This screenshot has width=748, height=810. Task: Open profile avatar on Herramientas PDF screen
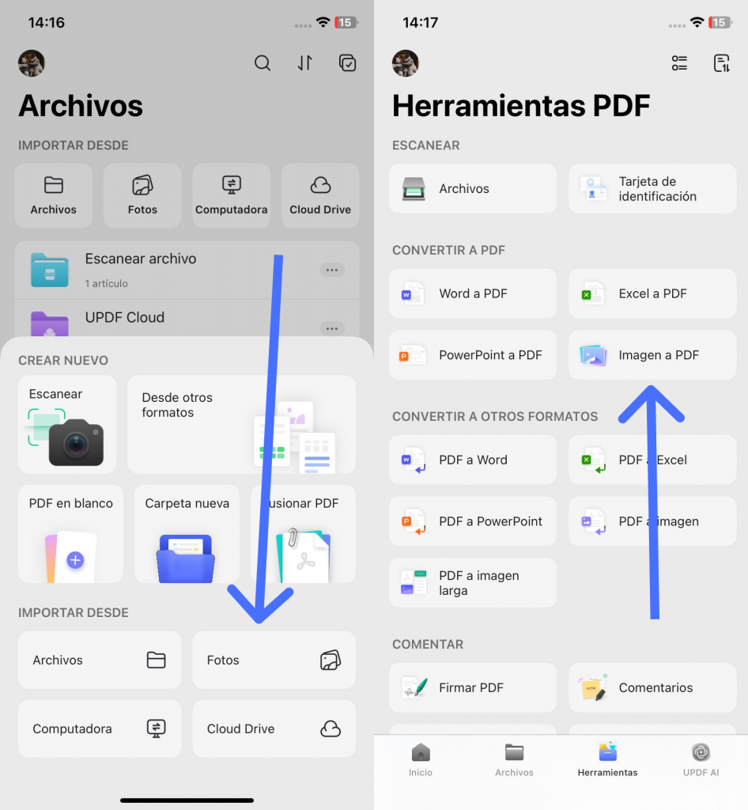[x=405, y=63]
